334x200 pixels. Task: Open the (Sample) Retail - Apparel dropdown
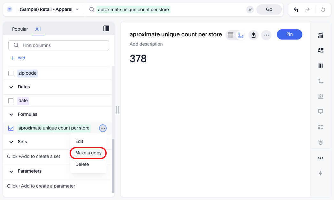pyautogui.click(x=49, y=10)
